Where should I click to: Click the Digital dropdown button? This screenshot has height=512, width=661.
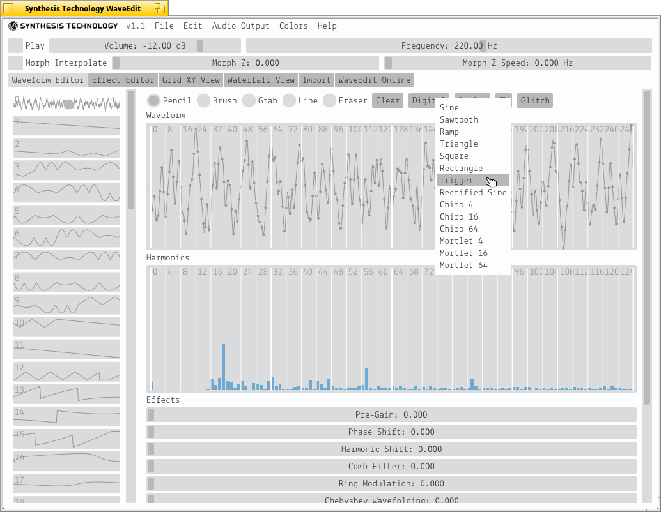423,101
